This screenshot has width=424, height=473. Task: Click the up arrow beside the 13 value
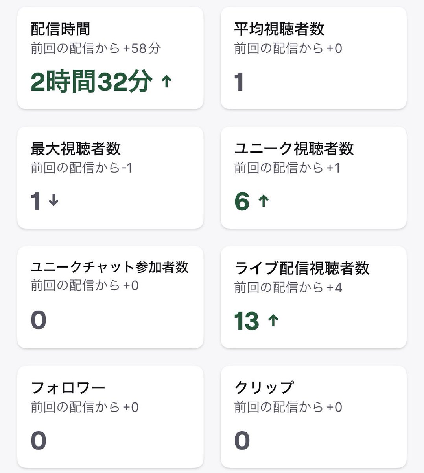tap(273, 320)
